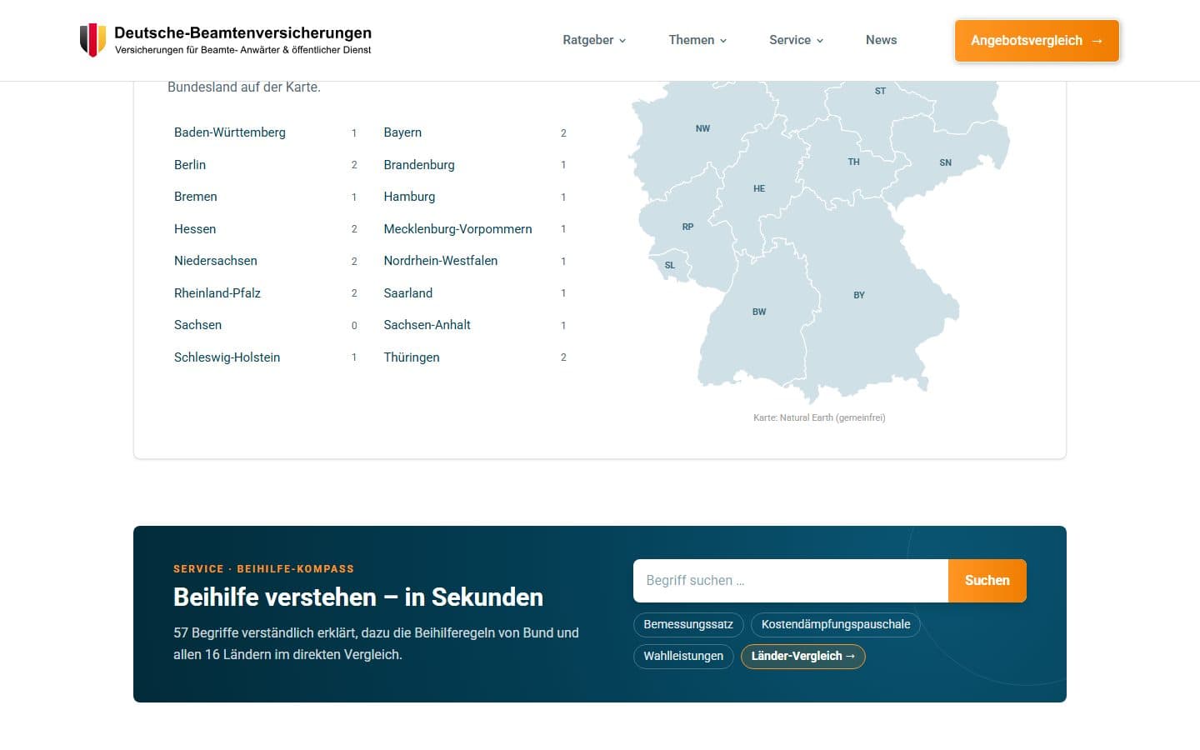Open the Berlin list entry
This screenshot has width=1200, height=750.
tap(265, 165)
